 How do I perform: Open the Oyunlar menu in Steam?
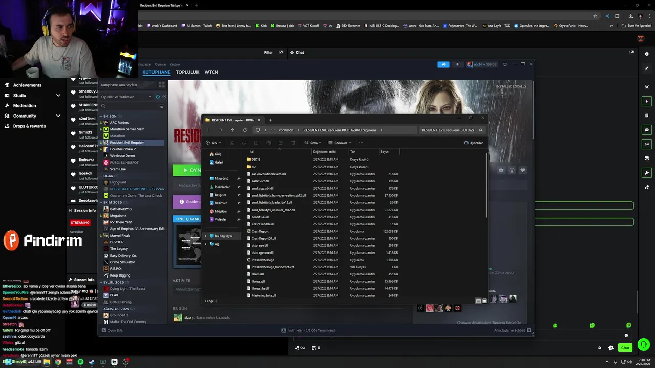coord(161,64)
